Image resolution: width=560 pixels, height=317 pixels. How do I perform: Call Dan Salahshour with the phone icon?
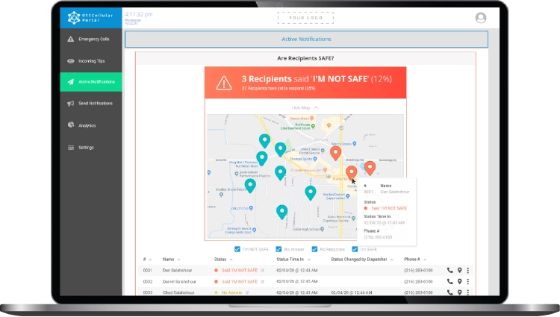pos(449,270)
